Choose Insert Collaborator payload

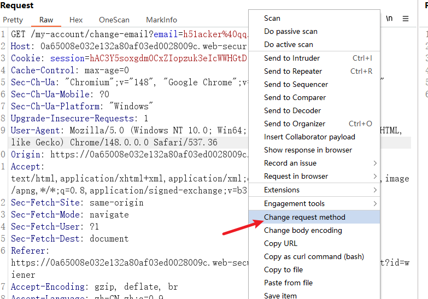[x=314, y=137]
